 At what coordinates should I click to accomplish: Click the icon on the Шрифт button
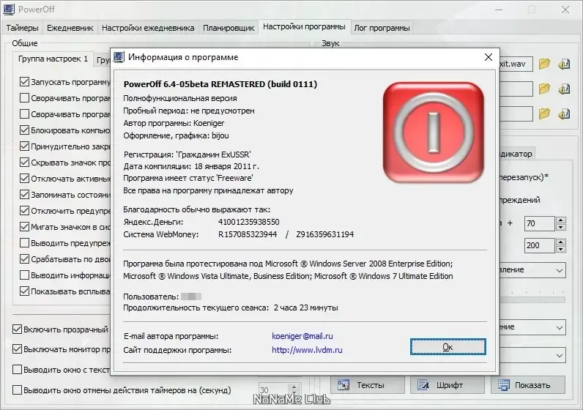pos(423,385)
